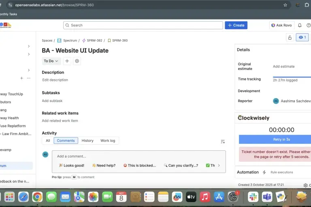Open Ask Rovo assistant
Screen dimensions: 311x207
point(281,25)
